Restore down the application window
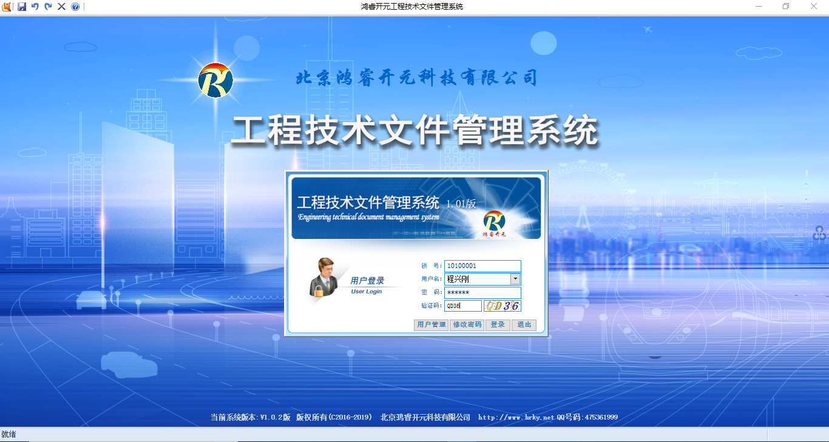 click(786, 7)
